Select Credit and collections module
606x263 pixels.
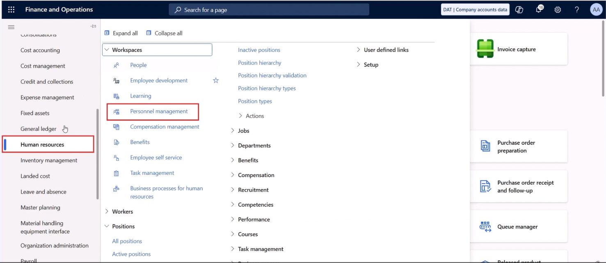(x=47, y=82)
